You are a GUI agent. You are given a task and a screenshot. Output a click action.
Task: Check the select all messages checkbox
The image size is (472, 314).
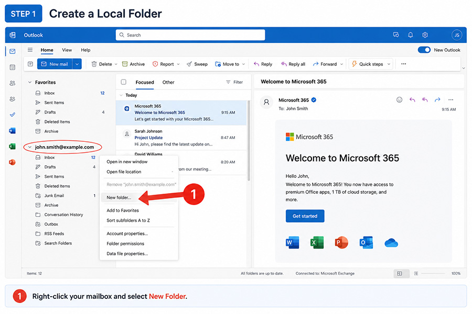pyautogui.click(x=123, y=82)
